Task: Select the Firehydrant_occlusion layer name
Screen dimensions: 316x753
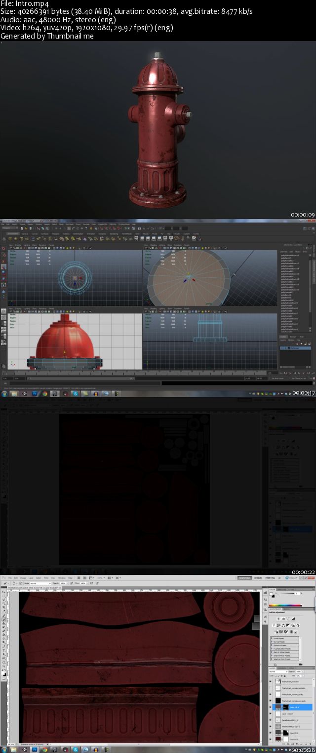Action: point(290,681)
